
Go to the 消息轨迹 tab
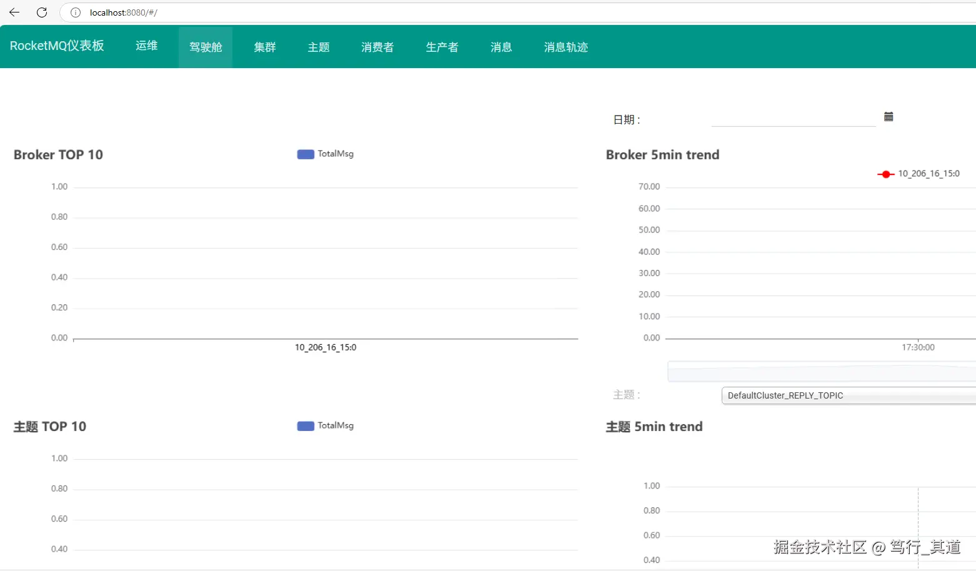(566, 47)
